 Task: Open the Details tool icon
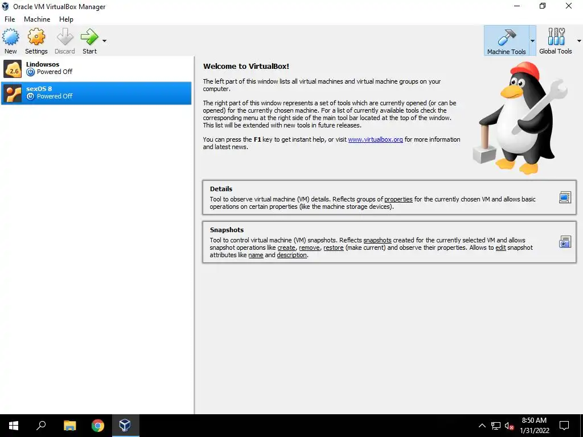565,197
